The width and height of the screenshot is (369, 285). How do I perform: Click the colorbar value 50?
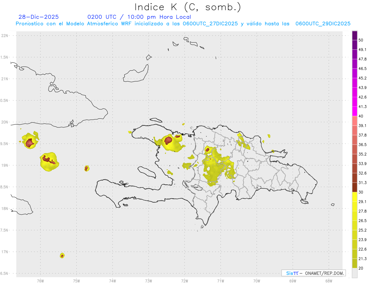[361, 40]
